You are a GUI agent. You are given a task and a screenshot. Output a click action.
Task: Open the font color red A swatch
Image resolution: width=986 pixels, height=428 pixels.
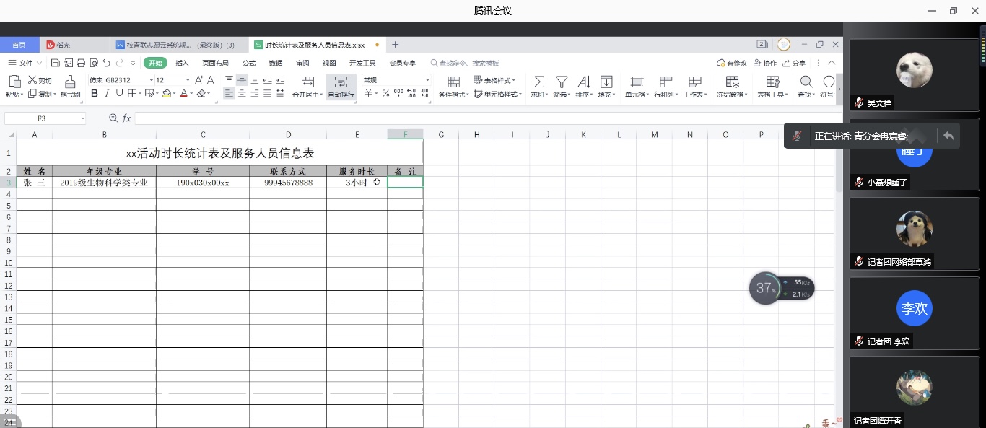183,94
